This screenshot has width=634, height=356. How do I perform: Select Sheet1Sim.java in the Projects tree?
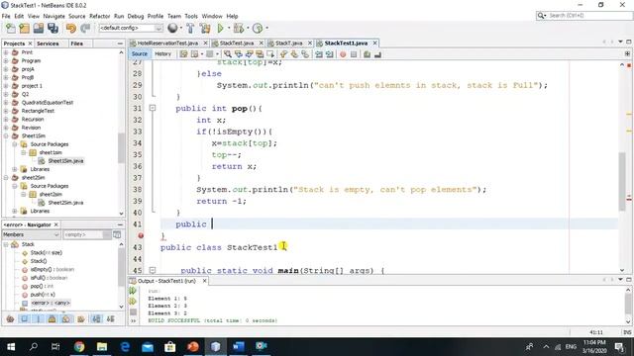pos(65,161)
